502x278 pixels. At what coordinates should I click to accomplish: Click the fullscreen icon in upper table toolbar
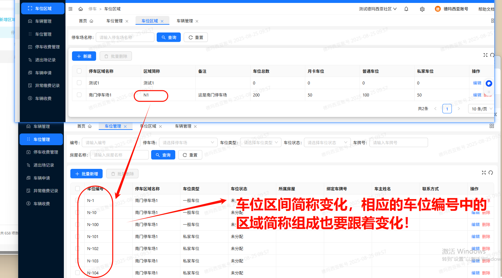click(485, 55)
